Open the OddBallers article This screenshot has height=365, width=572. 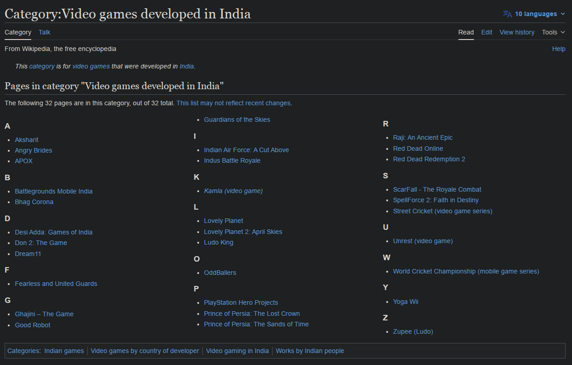click(x=220, y=273)
